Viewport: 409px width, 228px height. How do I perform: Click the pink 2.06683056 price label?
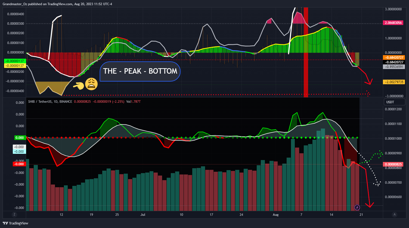point(394,23)
